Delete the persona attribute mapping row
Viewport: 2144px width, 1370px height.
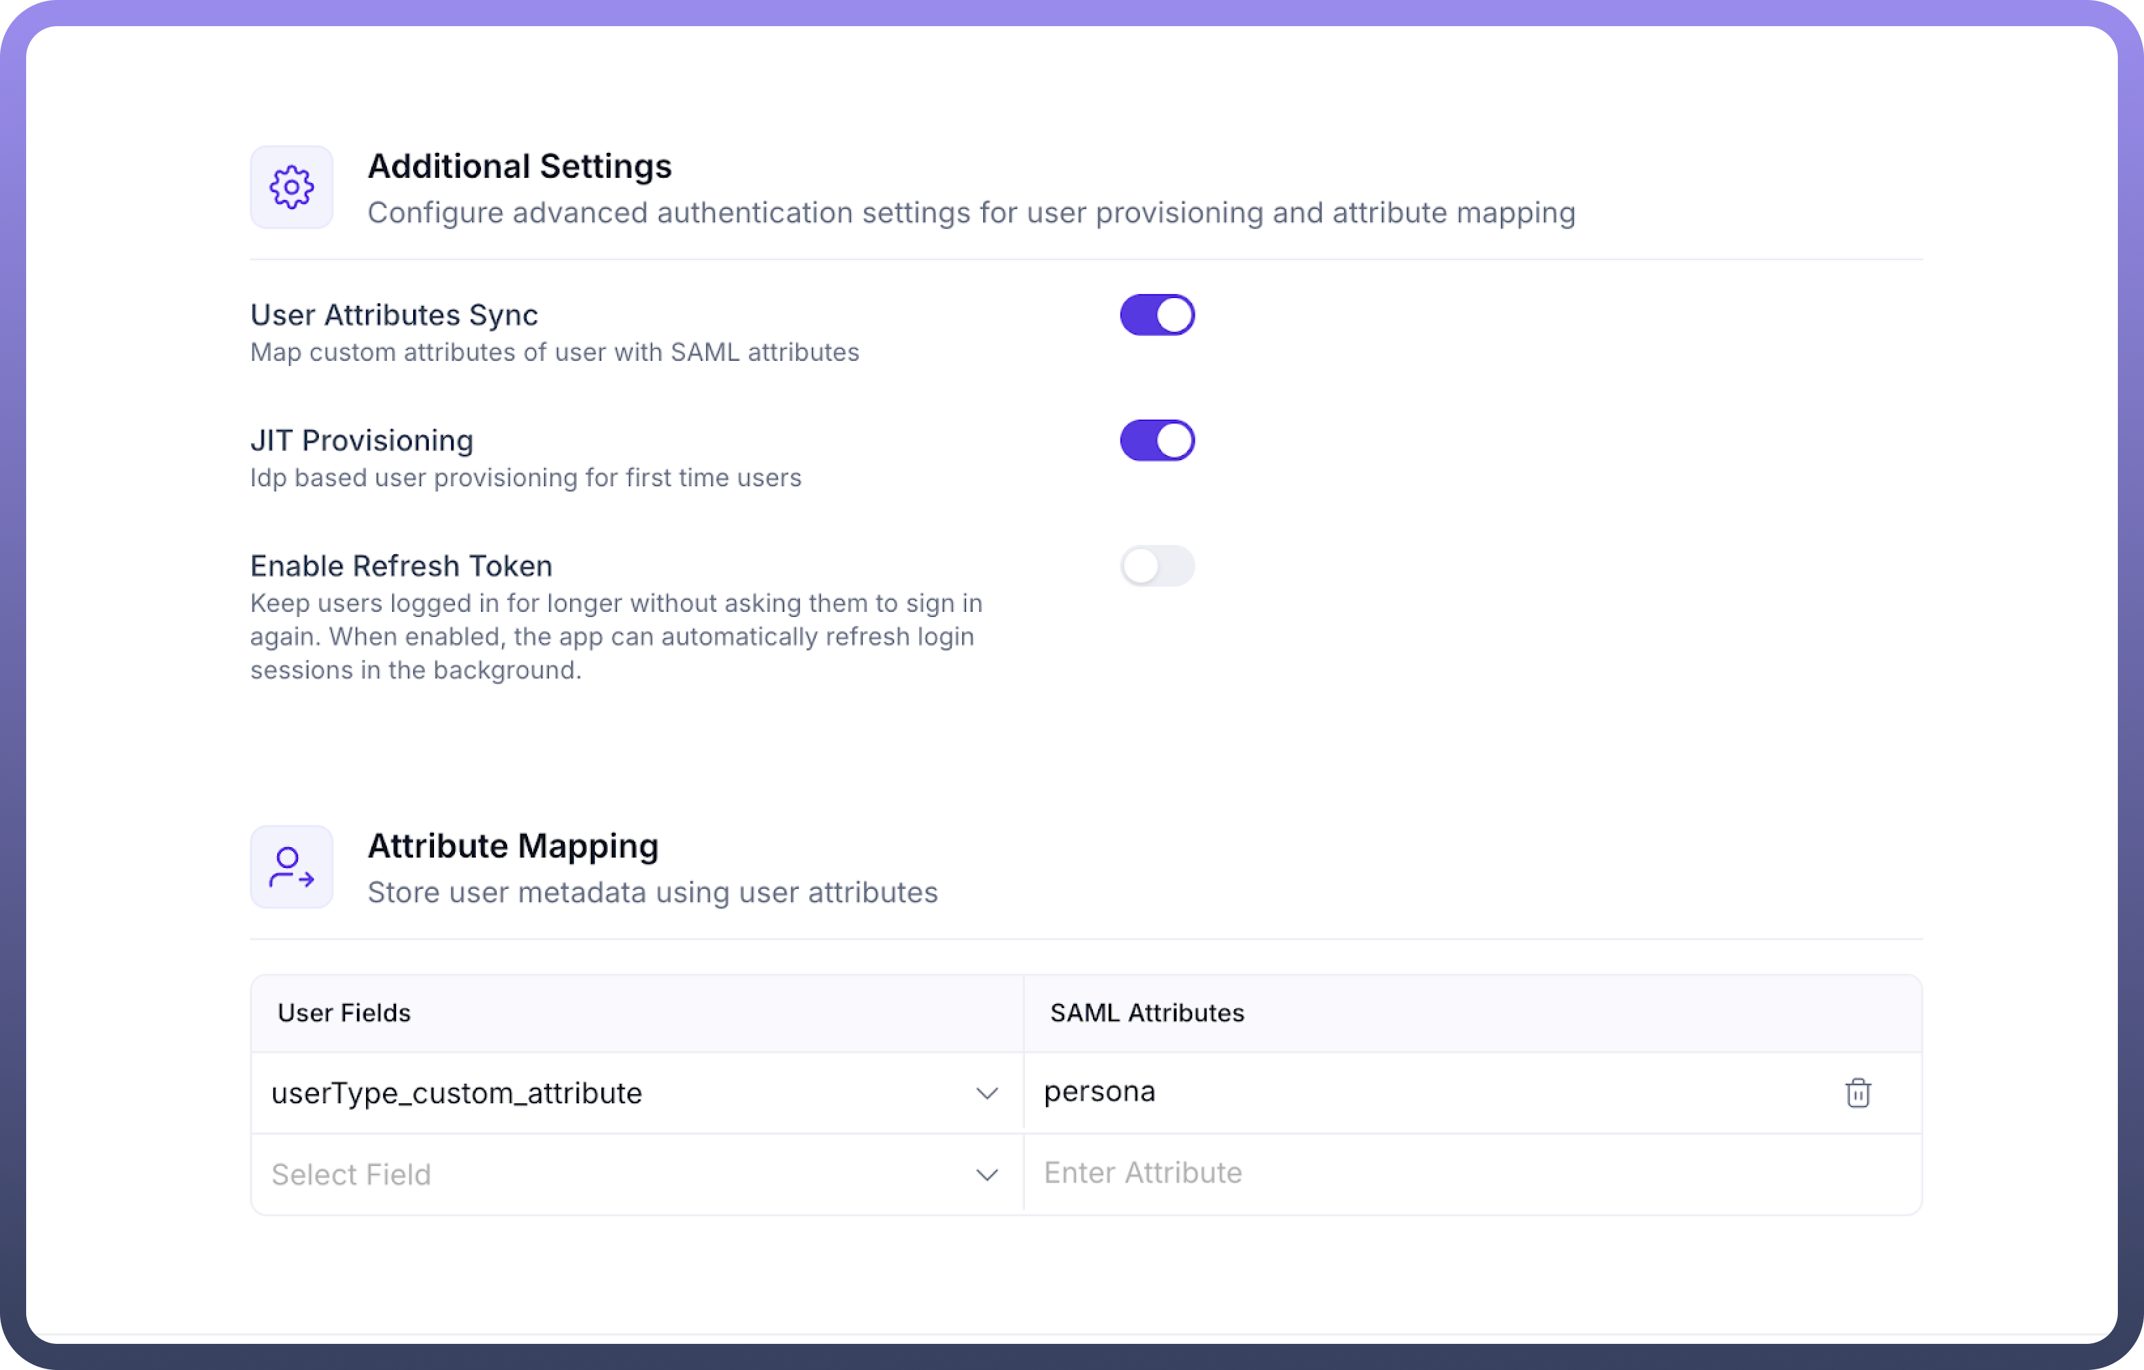tap(1857, 1092)
